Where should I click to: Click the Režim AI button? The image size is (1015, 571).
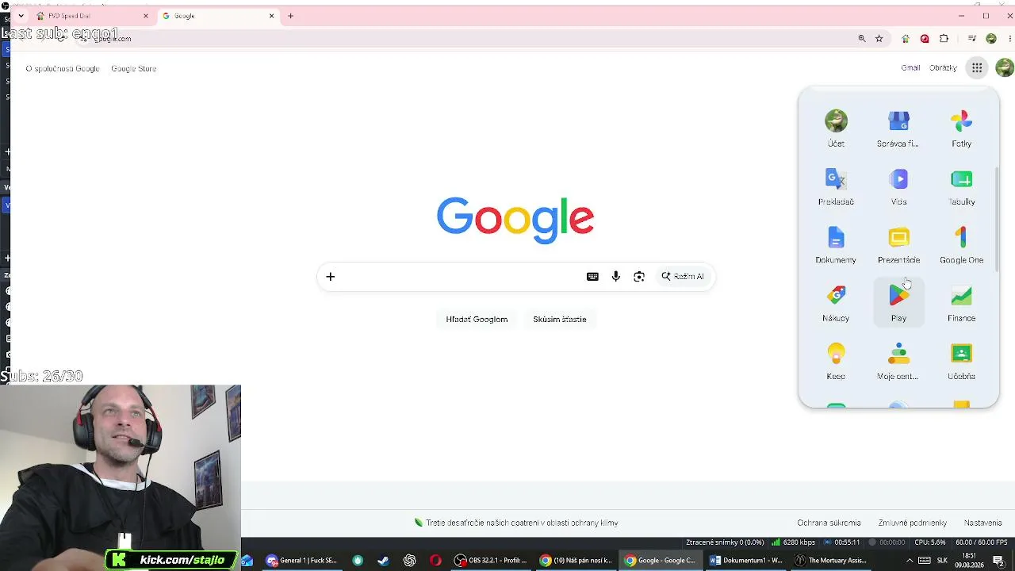pos(683,277)
